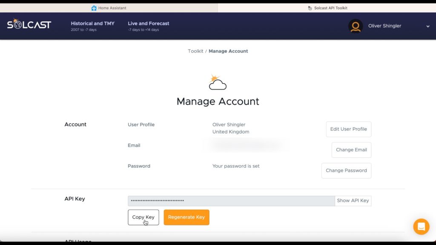Open the Live and Forecast menu
Screen dimensions: 436x245
click(x=149, y=26)
